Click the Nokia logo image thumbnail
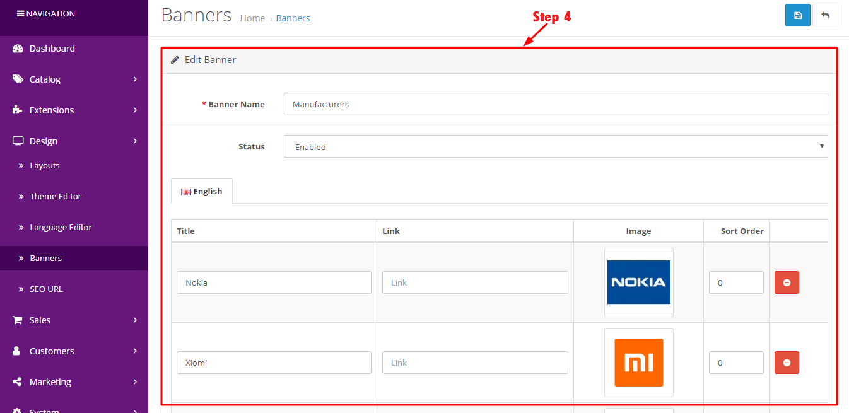Image resolution: width=849 pixels, height=413 pixels. click(638, 282)
